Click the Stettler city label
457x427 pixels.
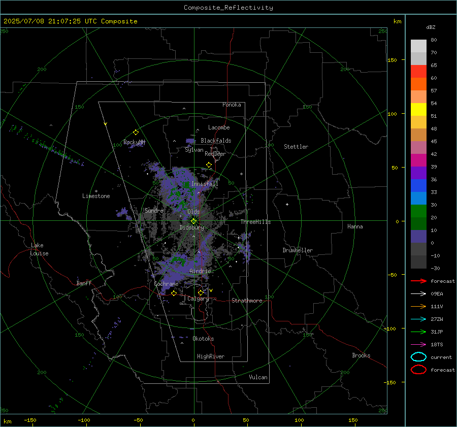[x=296, y=147]
